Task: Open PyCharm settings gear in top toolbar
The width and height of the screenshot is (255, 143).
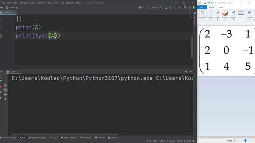Action: coord(190,8)
